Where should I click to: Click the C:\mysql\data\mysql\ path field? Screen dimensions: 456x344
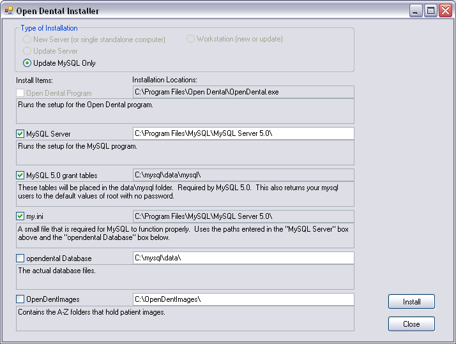pyautogui.click(x=243, y=175)
